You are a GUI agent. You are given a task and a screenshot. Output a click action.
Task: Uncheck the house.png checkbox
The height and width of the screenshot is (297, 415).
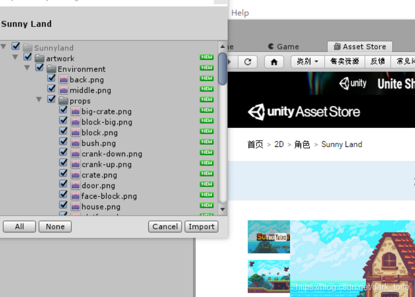pyautogui.click(x=63, y=205)
